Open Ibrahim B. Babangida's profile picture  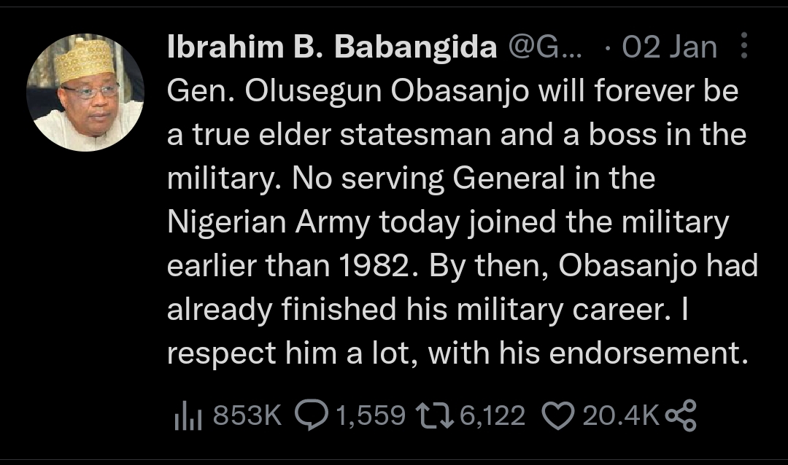(x=85, y=93)
